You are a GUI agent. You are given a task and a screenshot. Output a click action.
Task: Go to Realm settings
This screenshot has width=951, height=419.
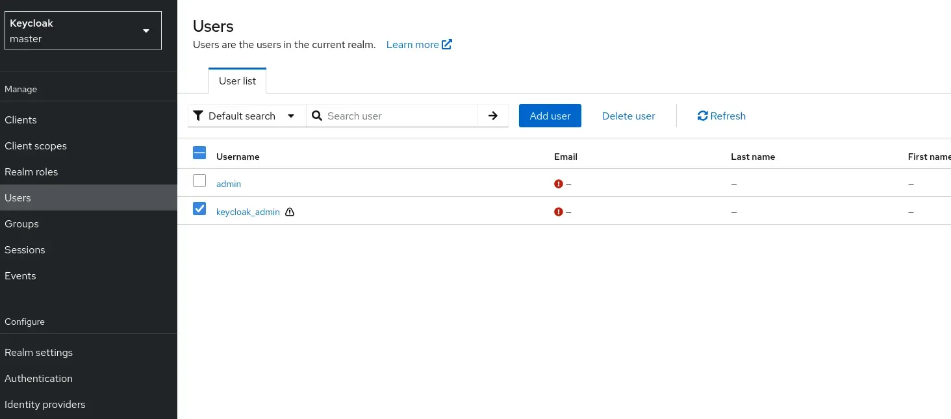point(88,352)
